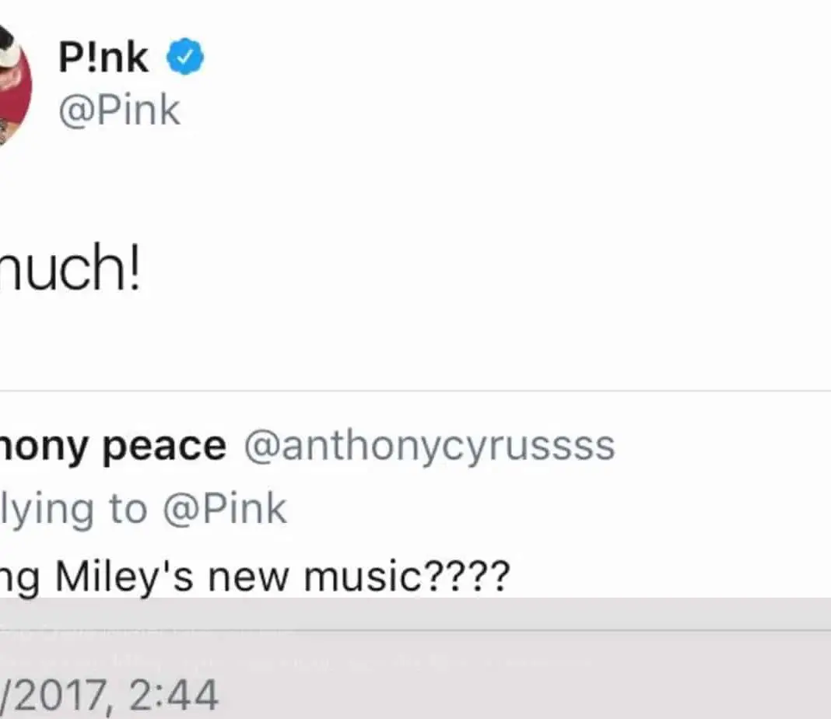
Task: Click the gray overlay bar above the timestamp
Action: 415,613
